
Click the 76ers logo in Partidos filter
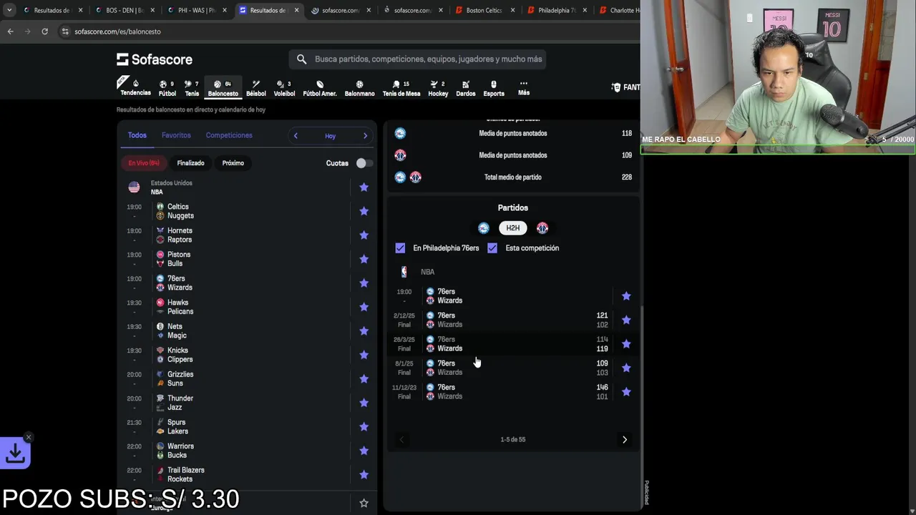pyautogui.click(x=484, y=228)
